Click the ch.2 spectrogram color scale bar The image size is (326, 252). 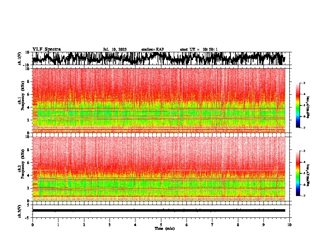(298, 173)
